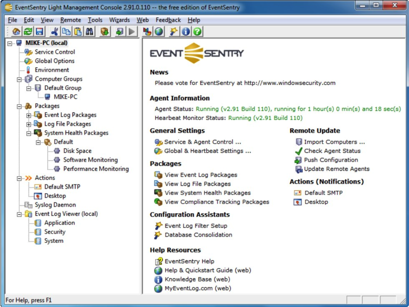The image size is (409, 307).
Task: Click the Update Remote Agents icon
Action: pyautogui.click(x=299, y=169)
